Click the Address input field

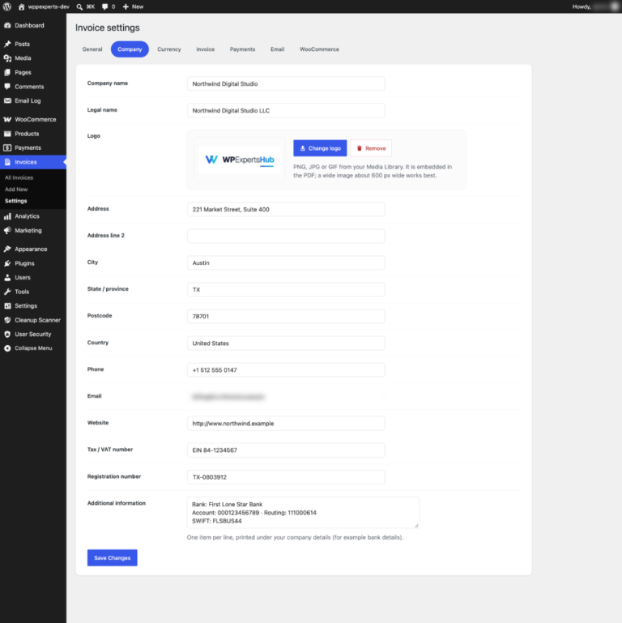coord(286,209)
